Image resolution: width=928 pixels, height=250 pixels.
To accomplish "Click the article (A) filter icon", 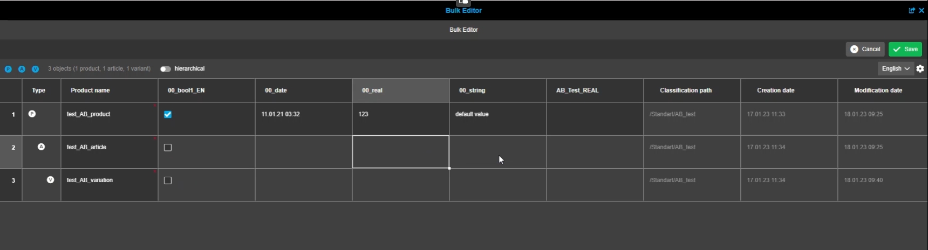I will [x=22, y=69].
